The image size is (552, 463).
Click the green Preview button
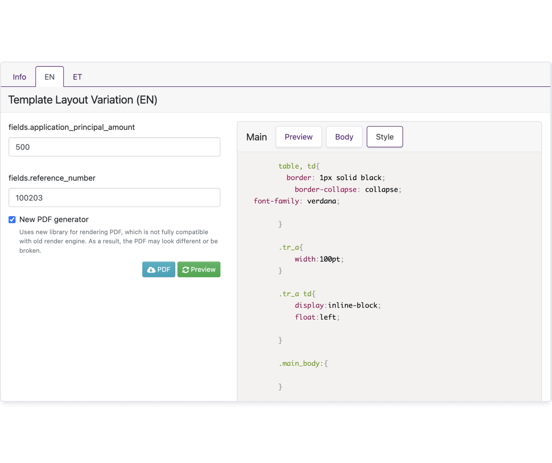[199, 270]
